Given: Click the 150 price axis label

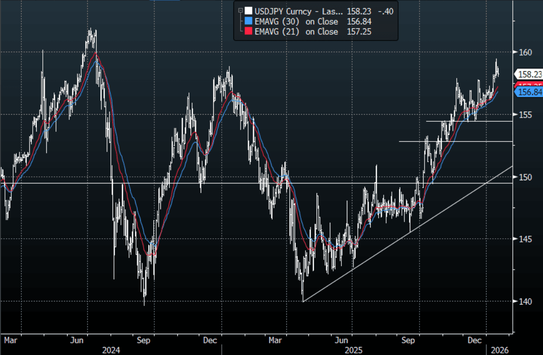Looking at the screenshot, I should click(526, 177).
